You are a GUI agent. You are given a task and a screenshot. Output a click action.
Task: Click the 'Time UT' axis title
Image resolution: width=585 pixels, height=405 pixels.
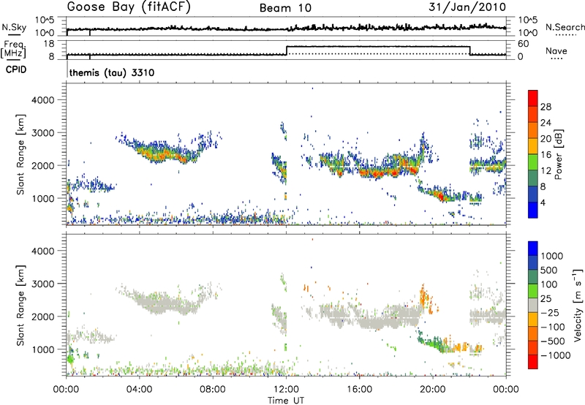(x=286, y=401)
